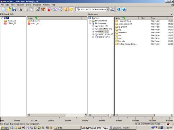
Task: Open the View menu
Action: click(x=12, y=5)
